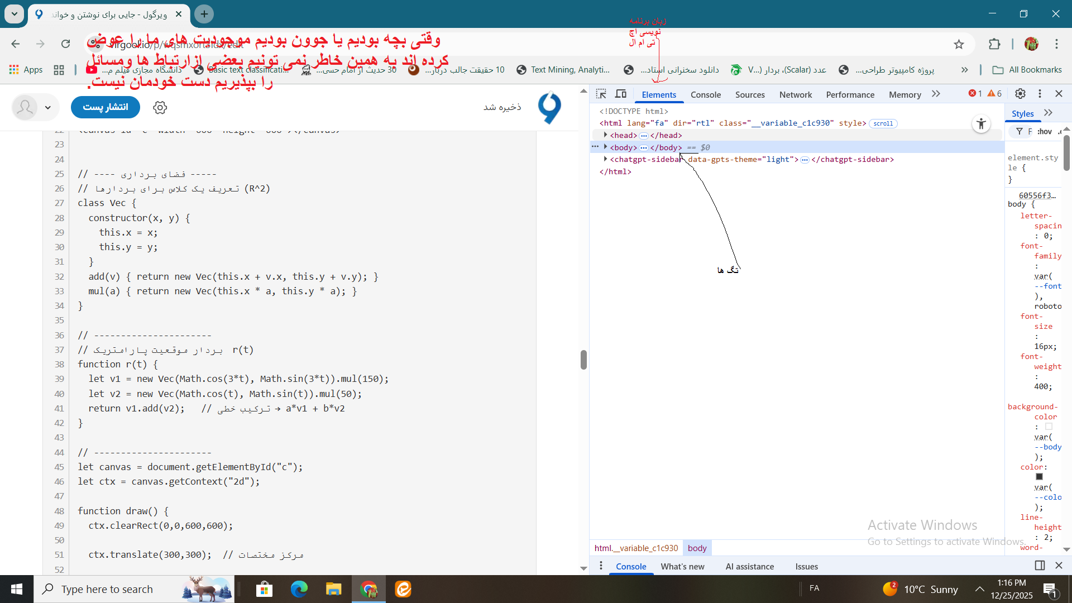Bookmark page with star icon
This screenshot has height=603, width=1072.
pyautogui.click(x=959, y=44)
